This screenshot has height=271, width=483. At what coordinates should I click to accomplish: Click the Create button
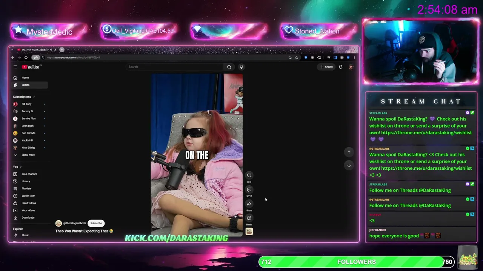[326, 67]
